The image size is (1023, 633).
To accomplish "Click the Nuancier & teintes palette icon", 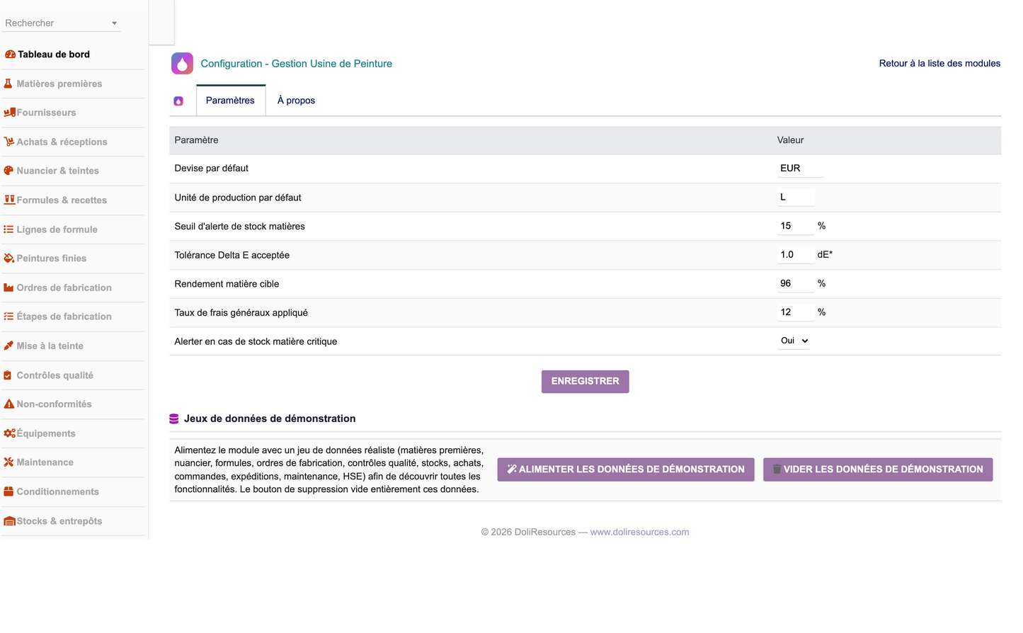I will 9,171.
